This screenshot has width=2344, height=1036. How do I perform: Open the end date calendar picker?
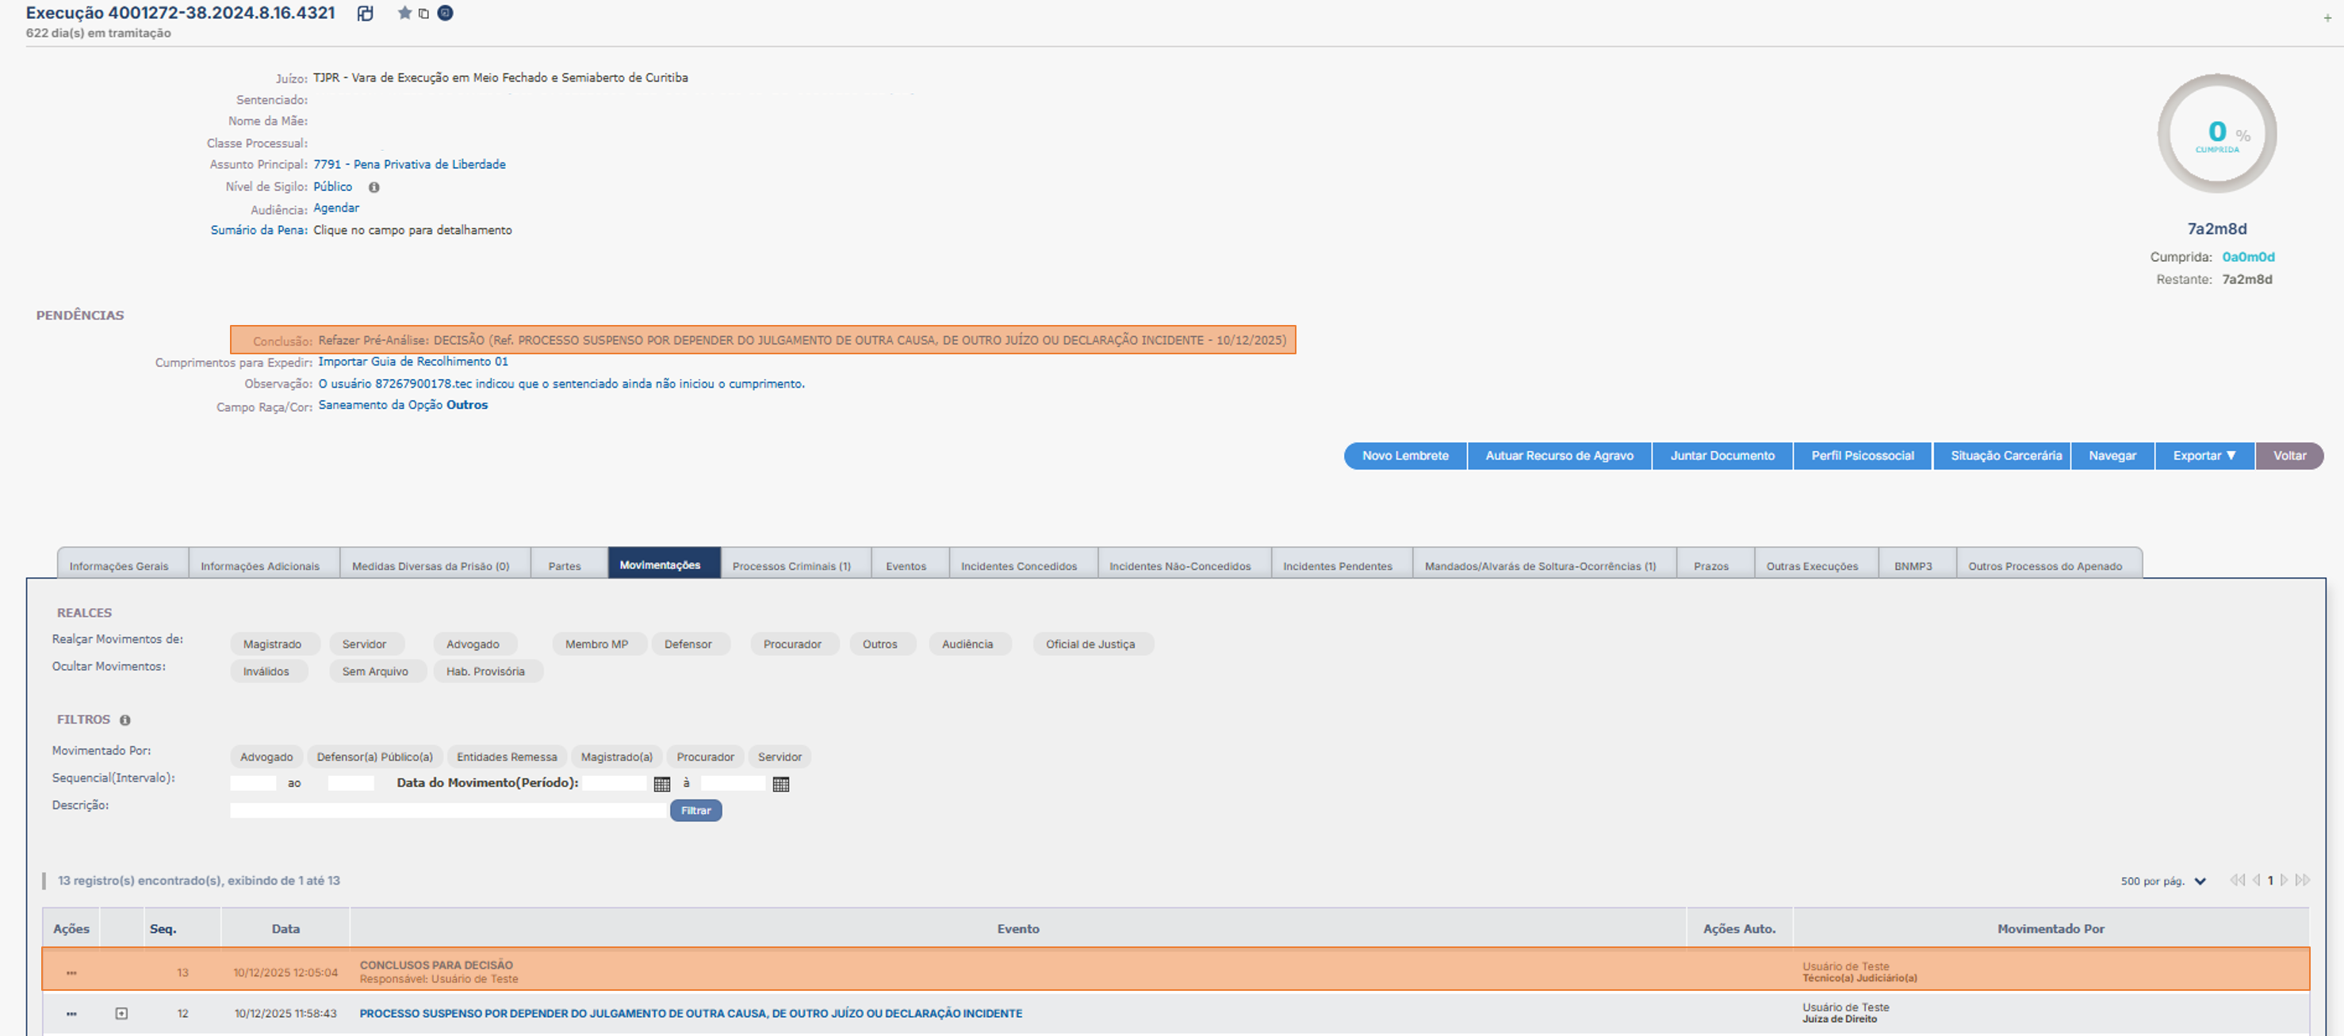[781, 784]
